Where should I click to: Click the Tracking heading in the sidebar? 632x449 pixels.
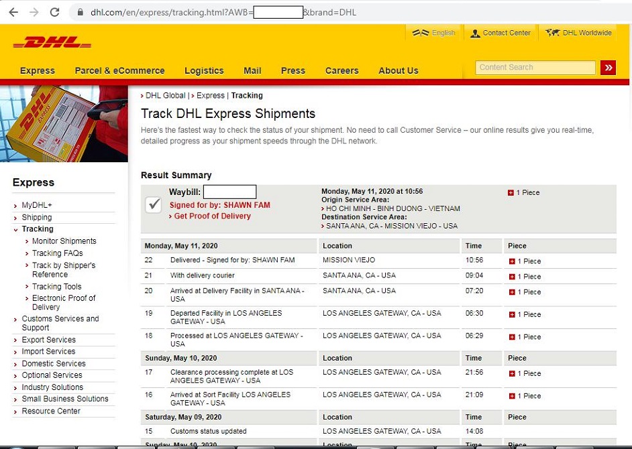tap(38, 229)
